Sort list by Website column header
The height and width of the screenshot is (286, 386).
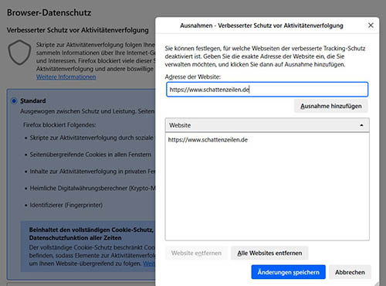(267, 125)
